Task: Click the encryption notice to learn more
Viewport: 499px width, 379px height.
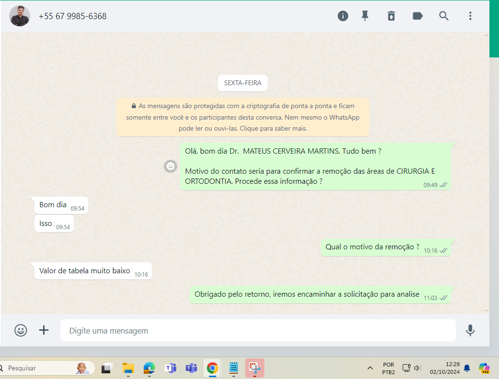Action: coord(243,117)
